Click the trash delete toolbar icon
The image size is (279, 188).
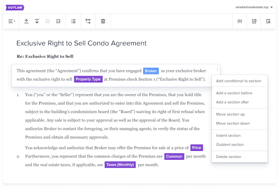click(103, 21)
